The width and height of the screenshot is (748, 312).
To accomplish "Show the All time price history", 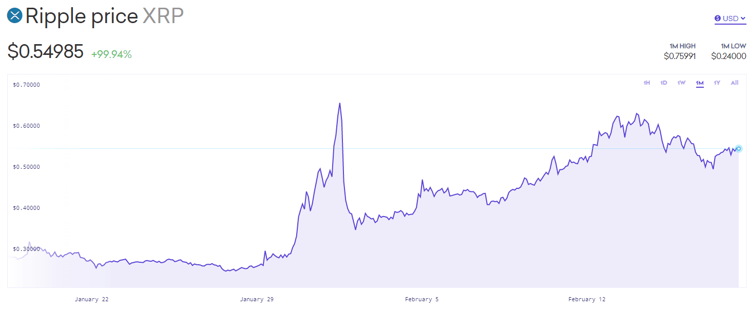I will tap(735, 83).
